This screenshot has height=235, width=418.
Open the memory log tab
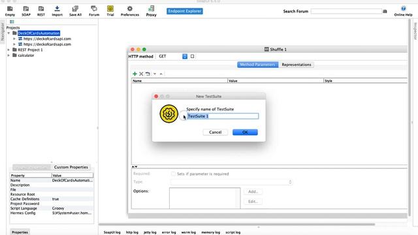pos(210,232)
